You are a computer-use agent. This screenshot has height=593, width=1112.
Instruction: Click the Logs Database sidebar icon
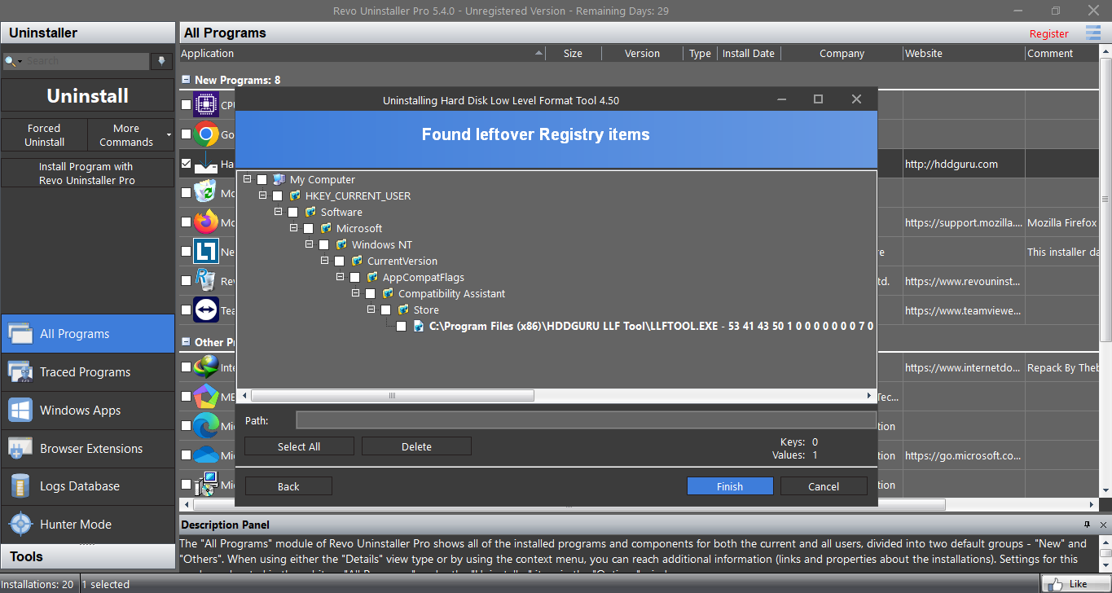coord(20,486)
